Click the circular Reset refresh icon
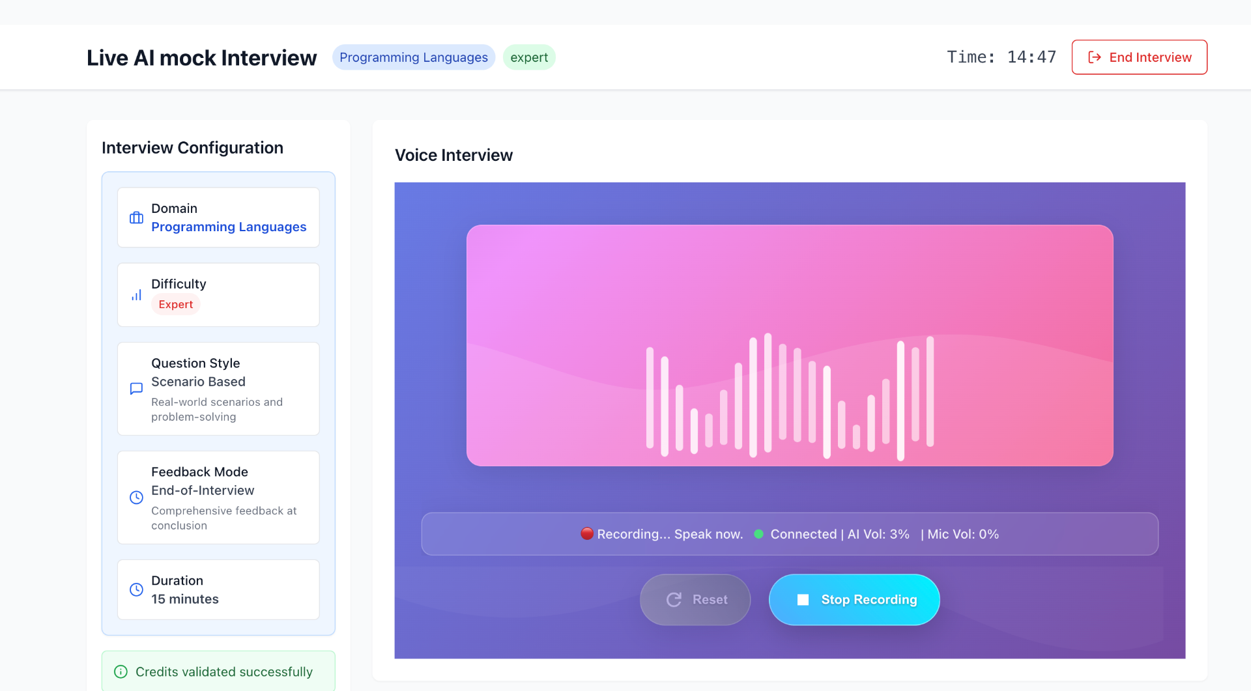Viewport: 1251px width, 691px height. click(x=674, y=599)
